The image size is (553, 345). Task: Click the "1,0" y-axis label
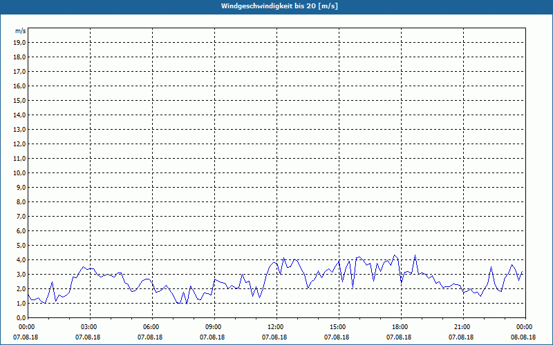point(21,303)
